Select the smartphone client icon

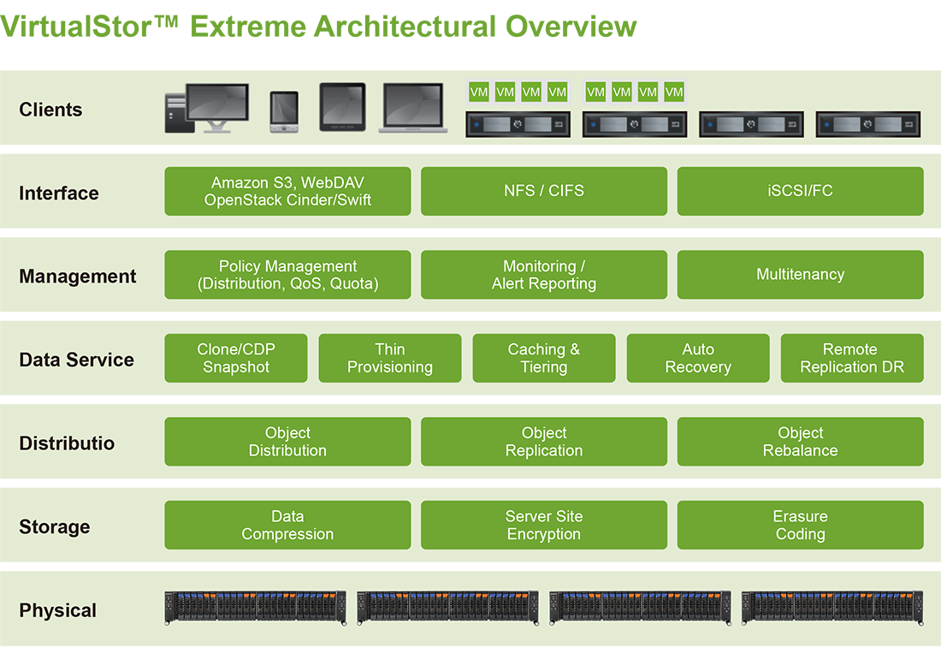point(284,111)
